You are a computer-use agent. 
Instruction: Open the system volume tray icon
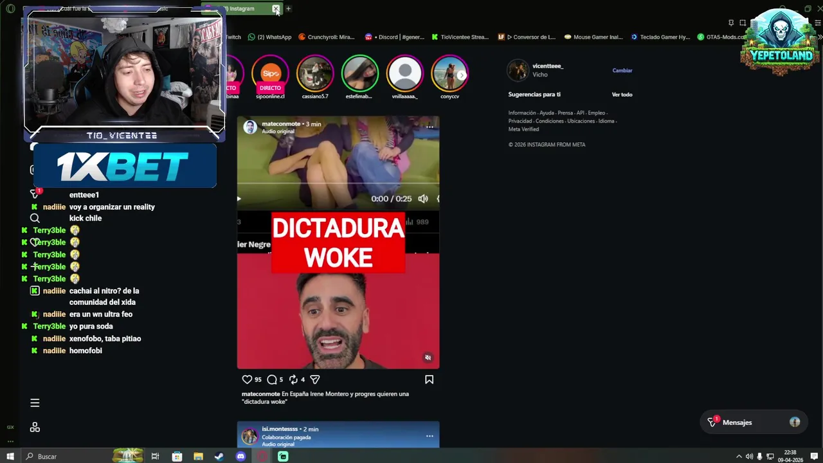[749, 457]
